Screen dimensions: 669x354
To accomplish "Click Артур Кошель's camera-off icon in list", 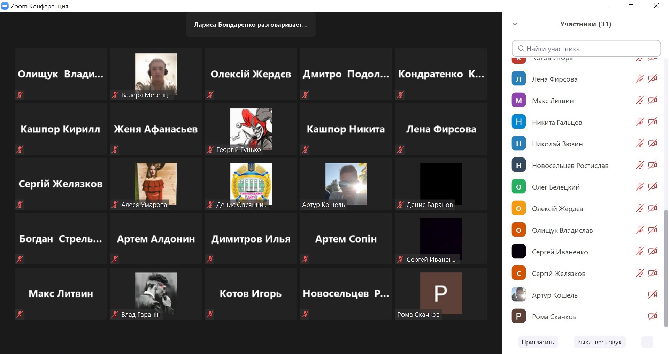I will 653,295.
